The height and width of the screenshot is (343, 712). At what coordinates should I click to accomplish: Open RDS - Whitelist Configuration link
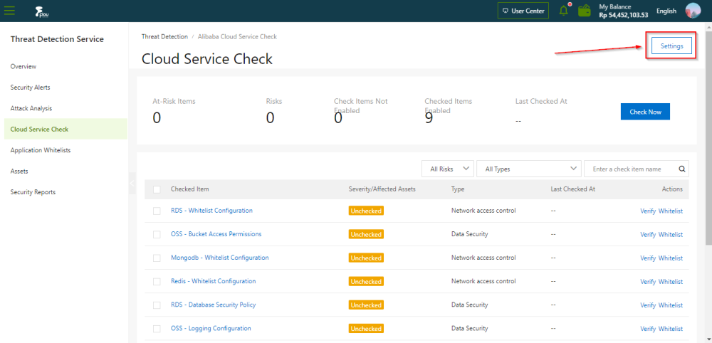211,211
